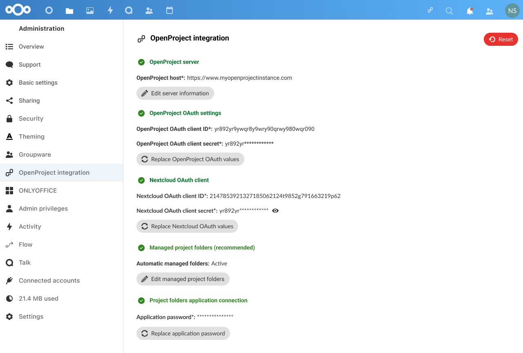Open the Photos app in top bar

(x=90, y=11)
